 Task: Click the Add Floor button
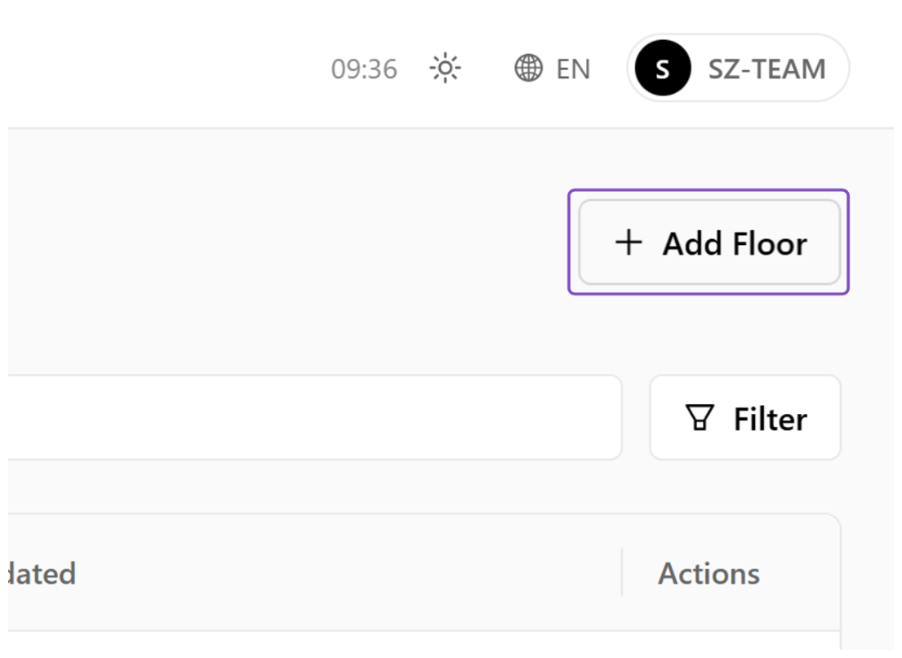click(x=709, y=242)
